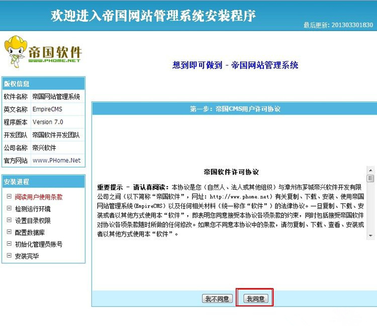The width and height of the screenshot is (377, 326).
Task: Click the license agreement scrollbar thumb
Action: pos(370,178)
